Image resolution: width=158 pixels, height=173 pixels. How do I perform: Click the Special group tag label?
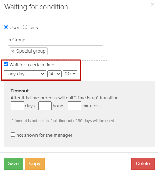(x=31, y=51)
